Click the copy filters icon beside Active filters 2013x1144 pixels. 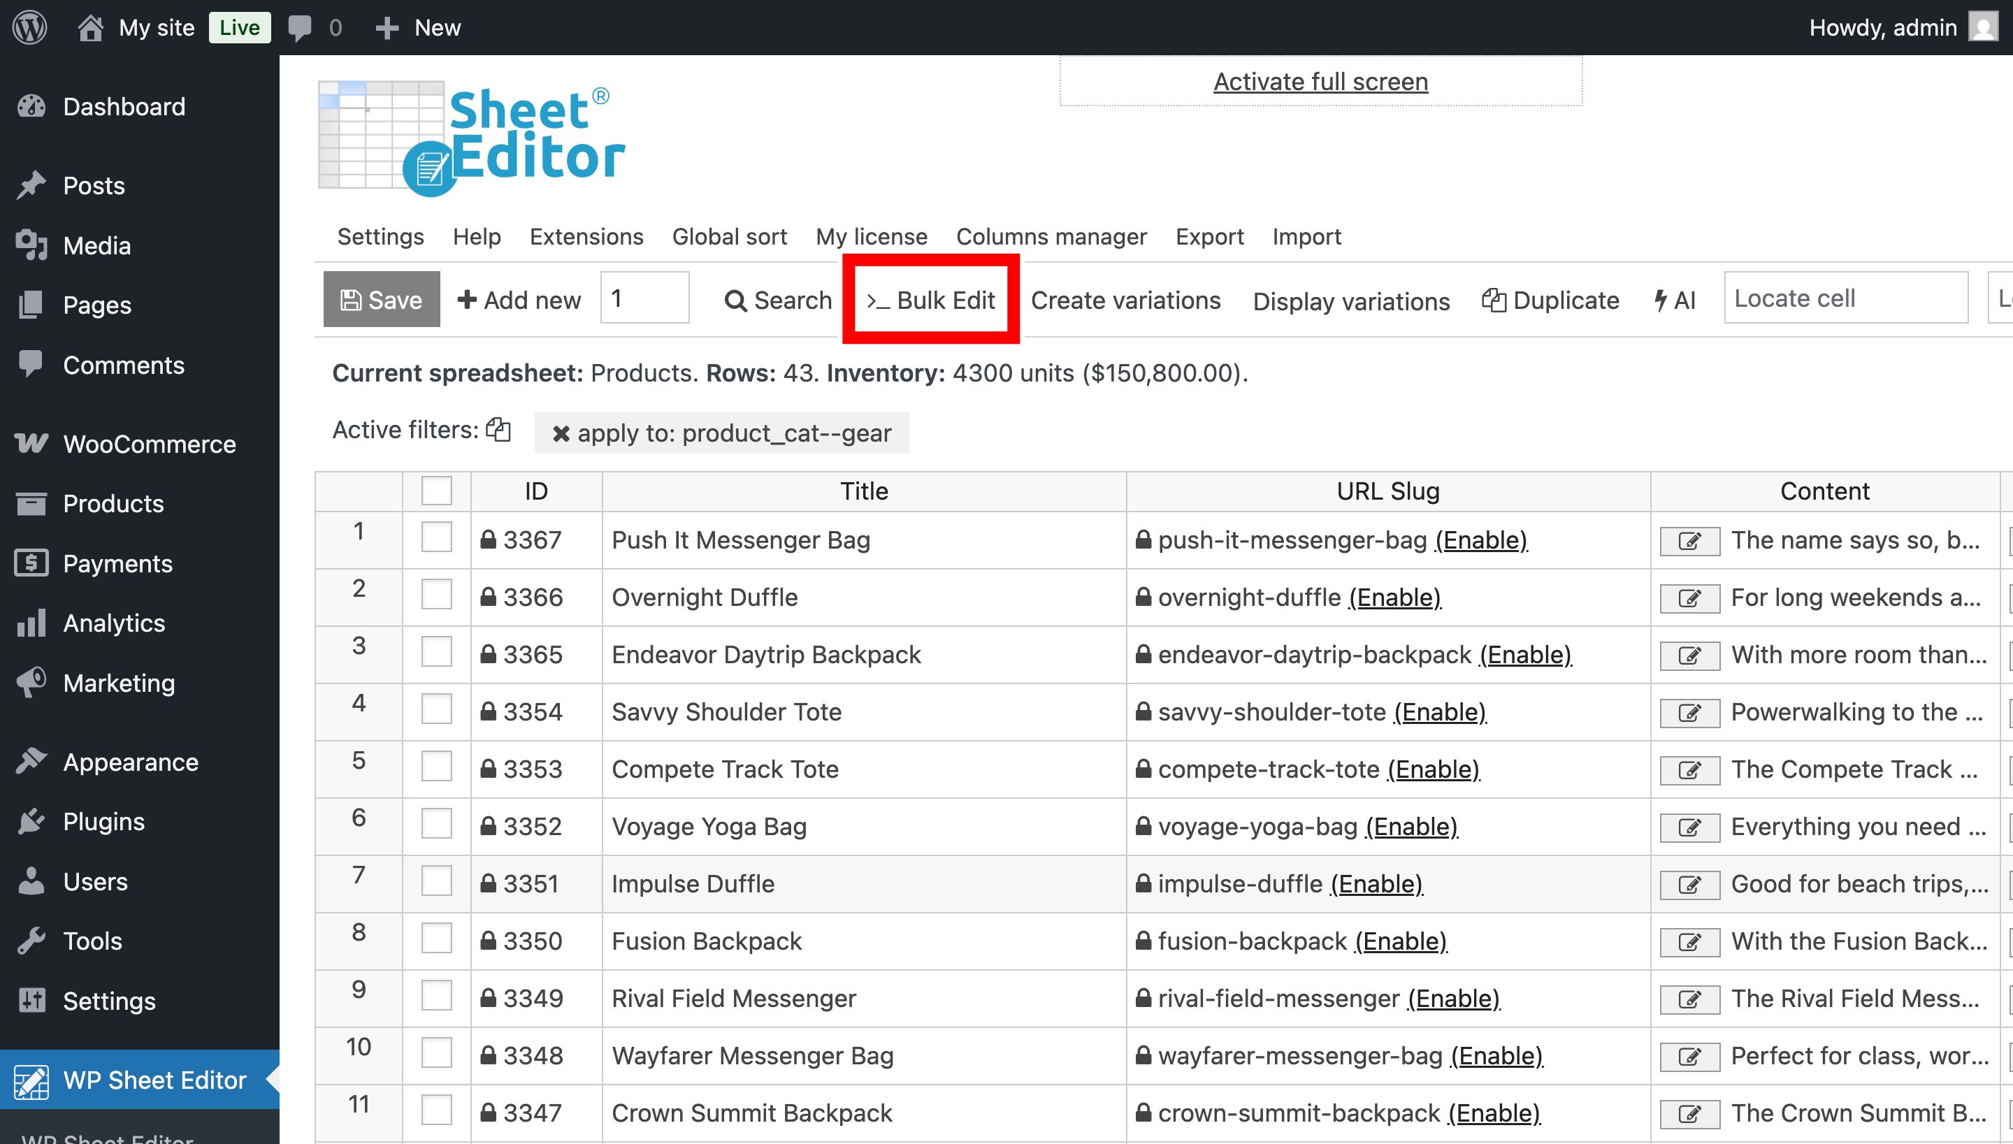click(x=498, y=430)
